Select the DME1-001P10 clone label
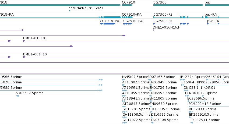 (x=35, y=54)
